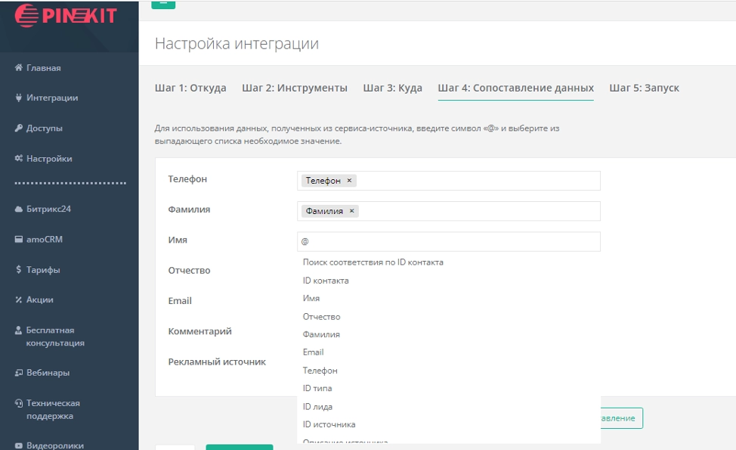736x450 pixels.
Task: Remove the Телефон tag from the field
Action: coord(349,181)
